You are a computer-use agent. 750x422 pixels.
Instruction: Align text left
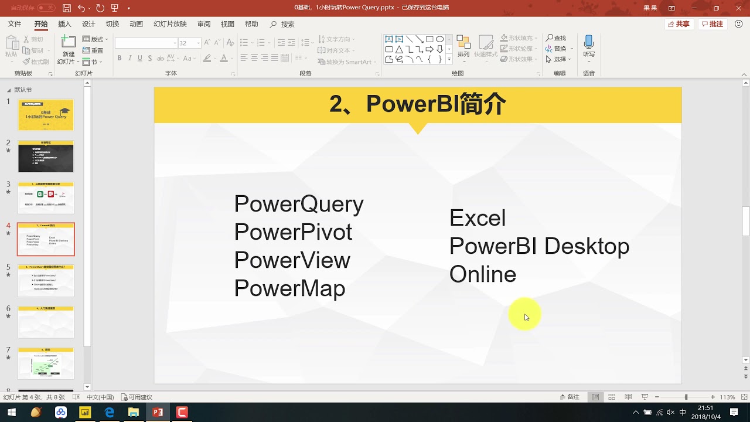(x=244, y=58)
